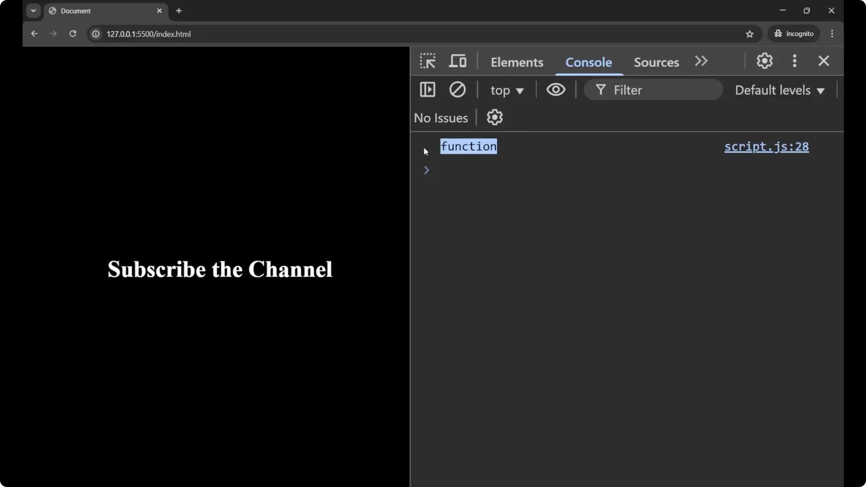Open the script.js:28 source link

coord(766,147)
